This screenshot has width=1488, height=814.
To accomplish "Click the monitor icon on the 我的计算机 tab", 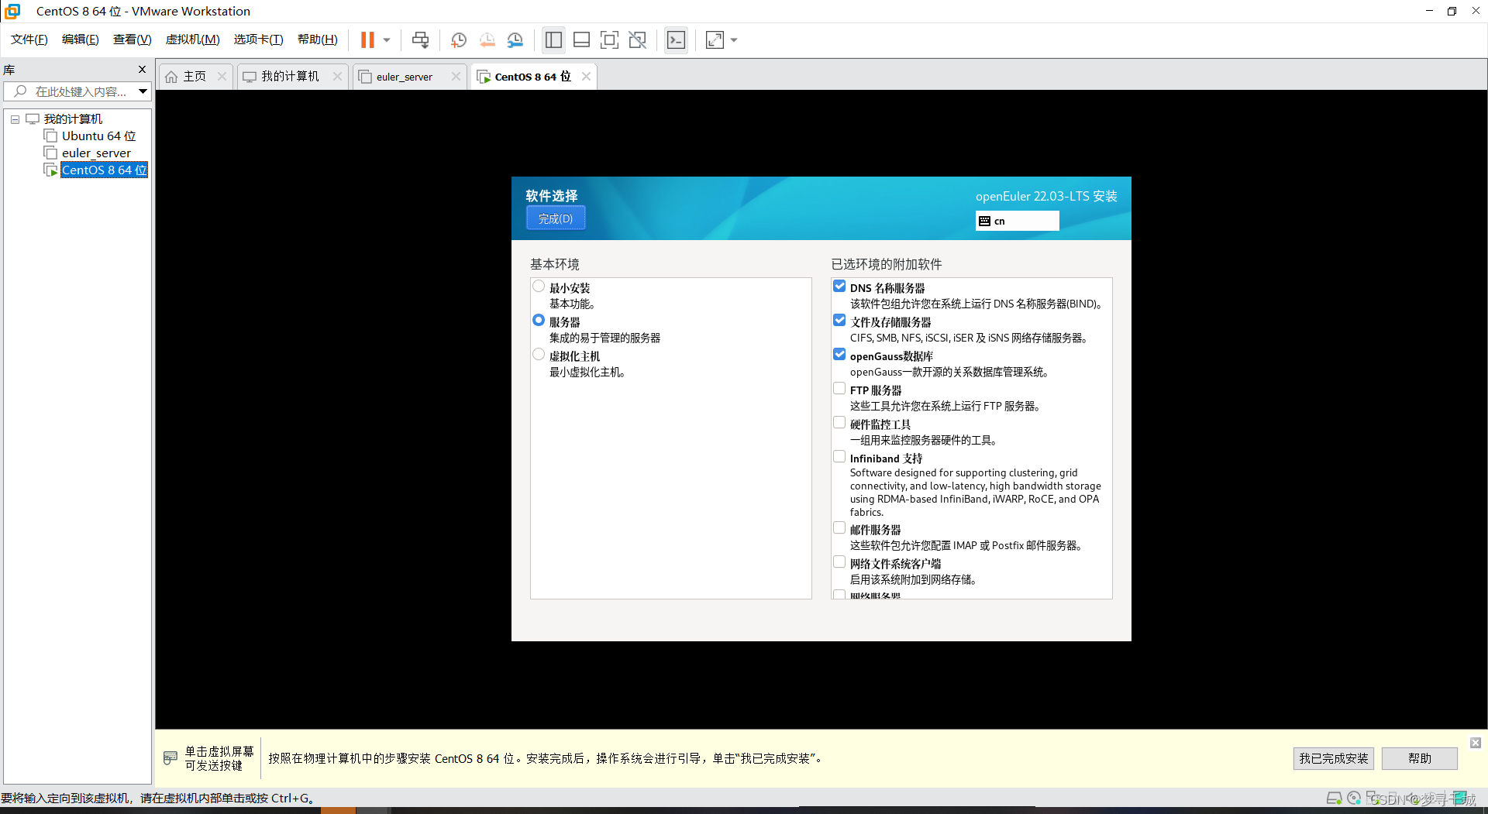I will pyautogui.click(x=250, y=77).
